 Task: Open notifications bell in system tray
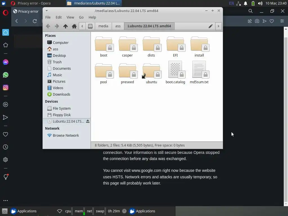point(246,3)
